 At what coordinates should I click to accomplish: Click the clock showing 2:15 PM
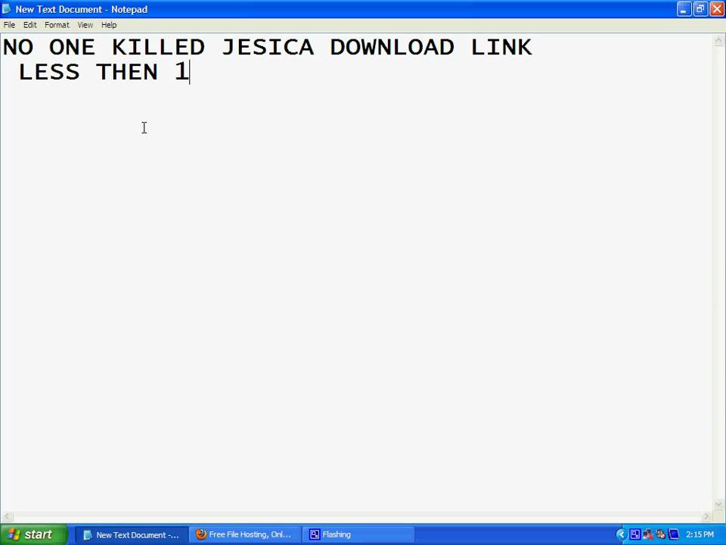coord(700,534)
